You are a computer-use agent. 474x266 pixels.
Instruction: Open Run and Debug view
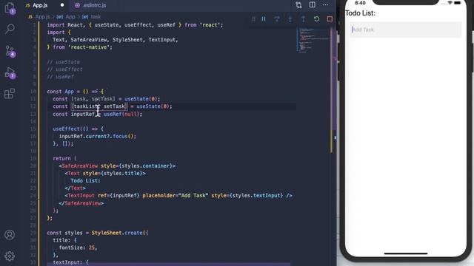tap(10, 72)
